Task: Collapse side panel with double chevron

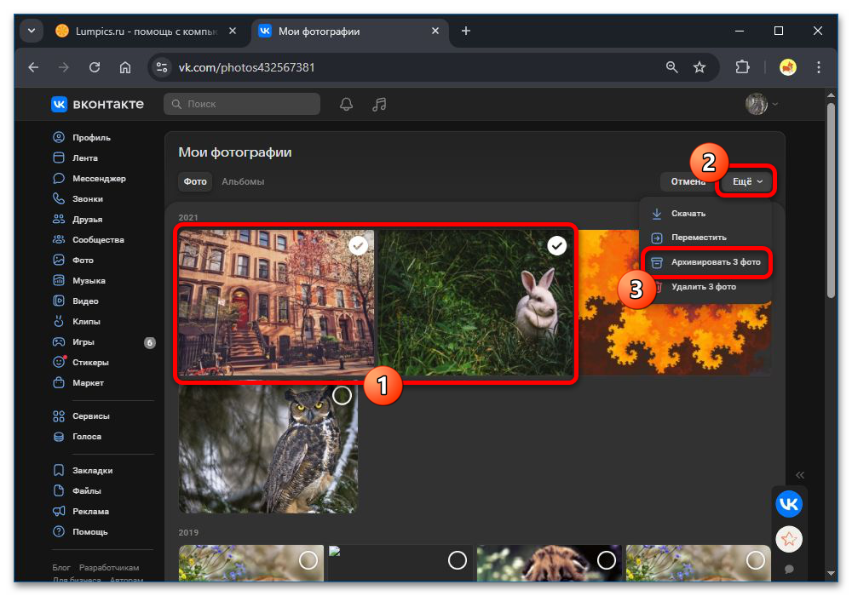Action: (x=800, y=475)
